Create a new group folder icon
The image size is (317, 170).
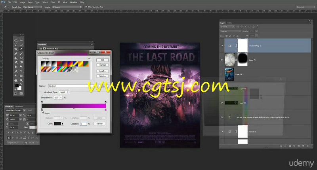click(299, 146)
